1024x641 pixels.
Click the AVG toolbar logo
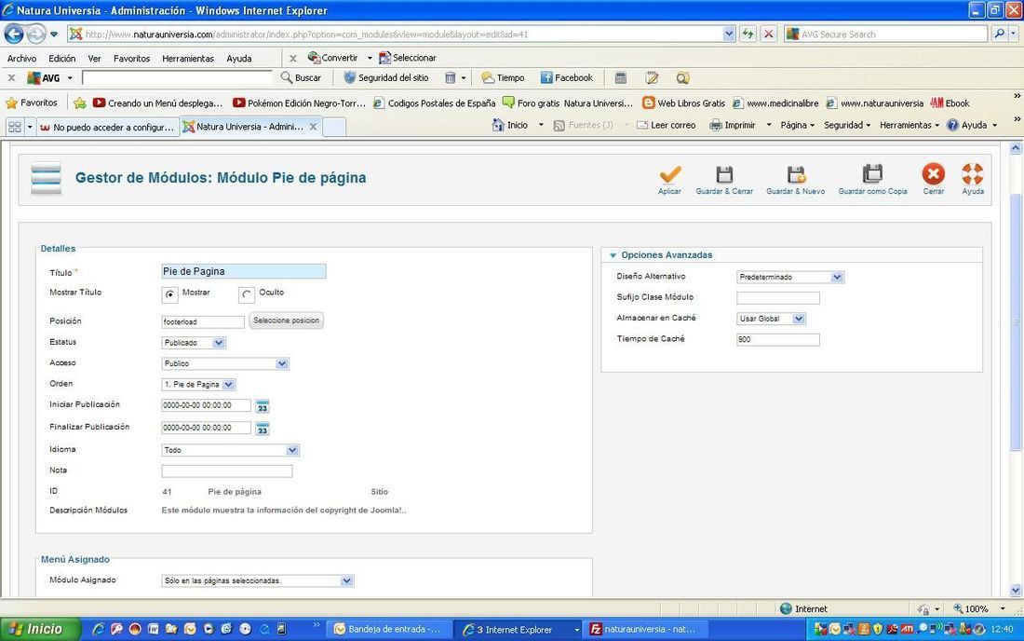click(x=43, y=77)
